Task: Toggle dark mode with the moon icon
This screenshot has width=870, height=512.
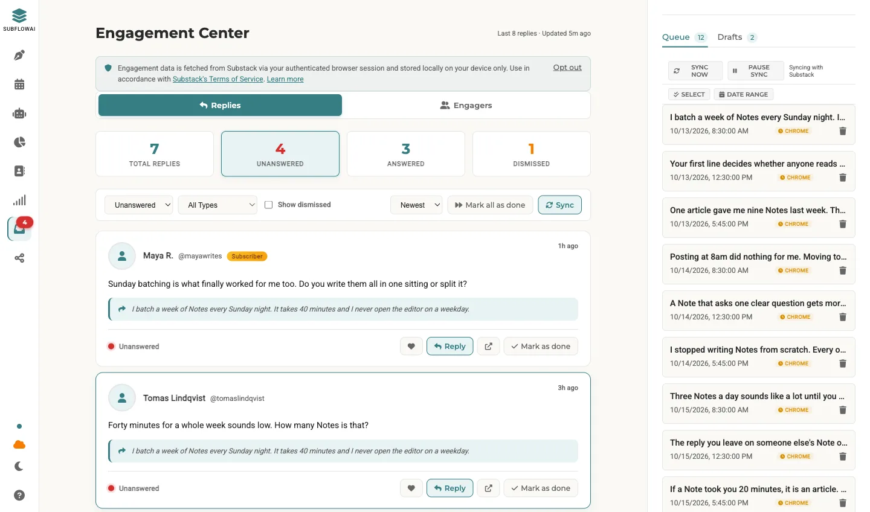Action: 19,466
